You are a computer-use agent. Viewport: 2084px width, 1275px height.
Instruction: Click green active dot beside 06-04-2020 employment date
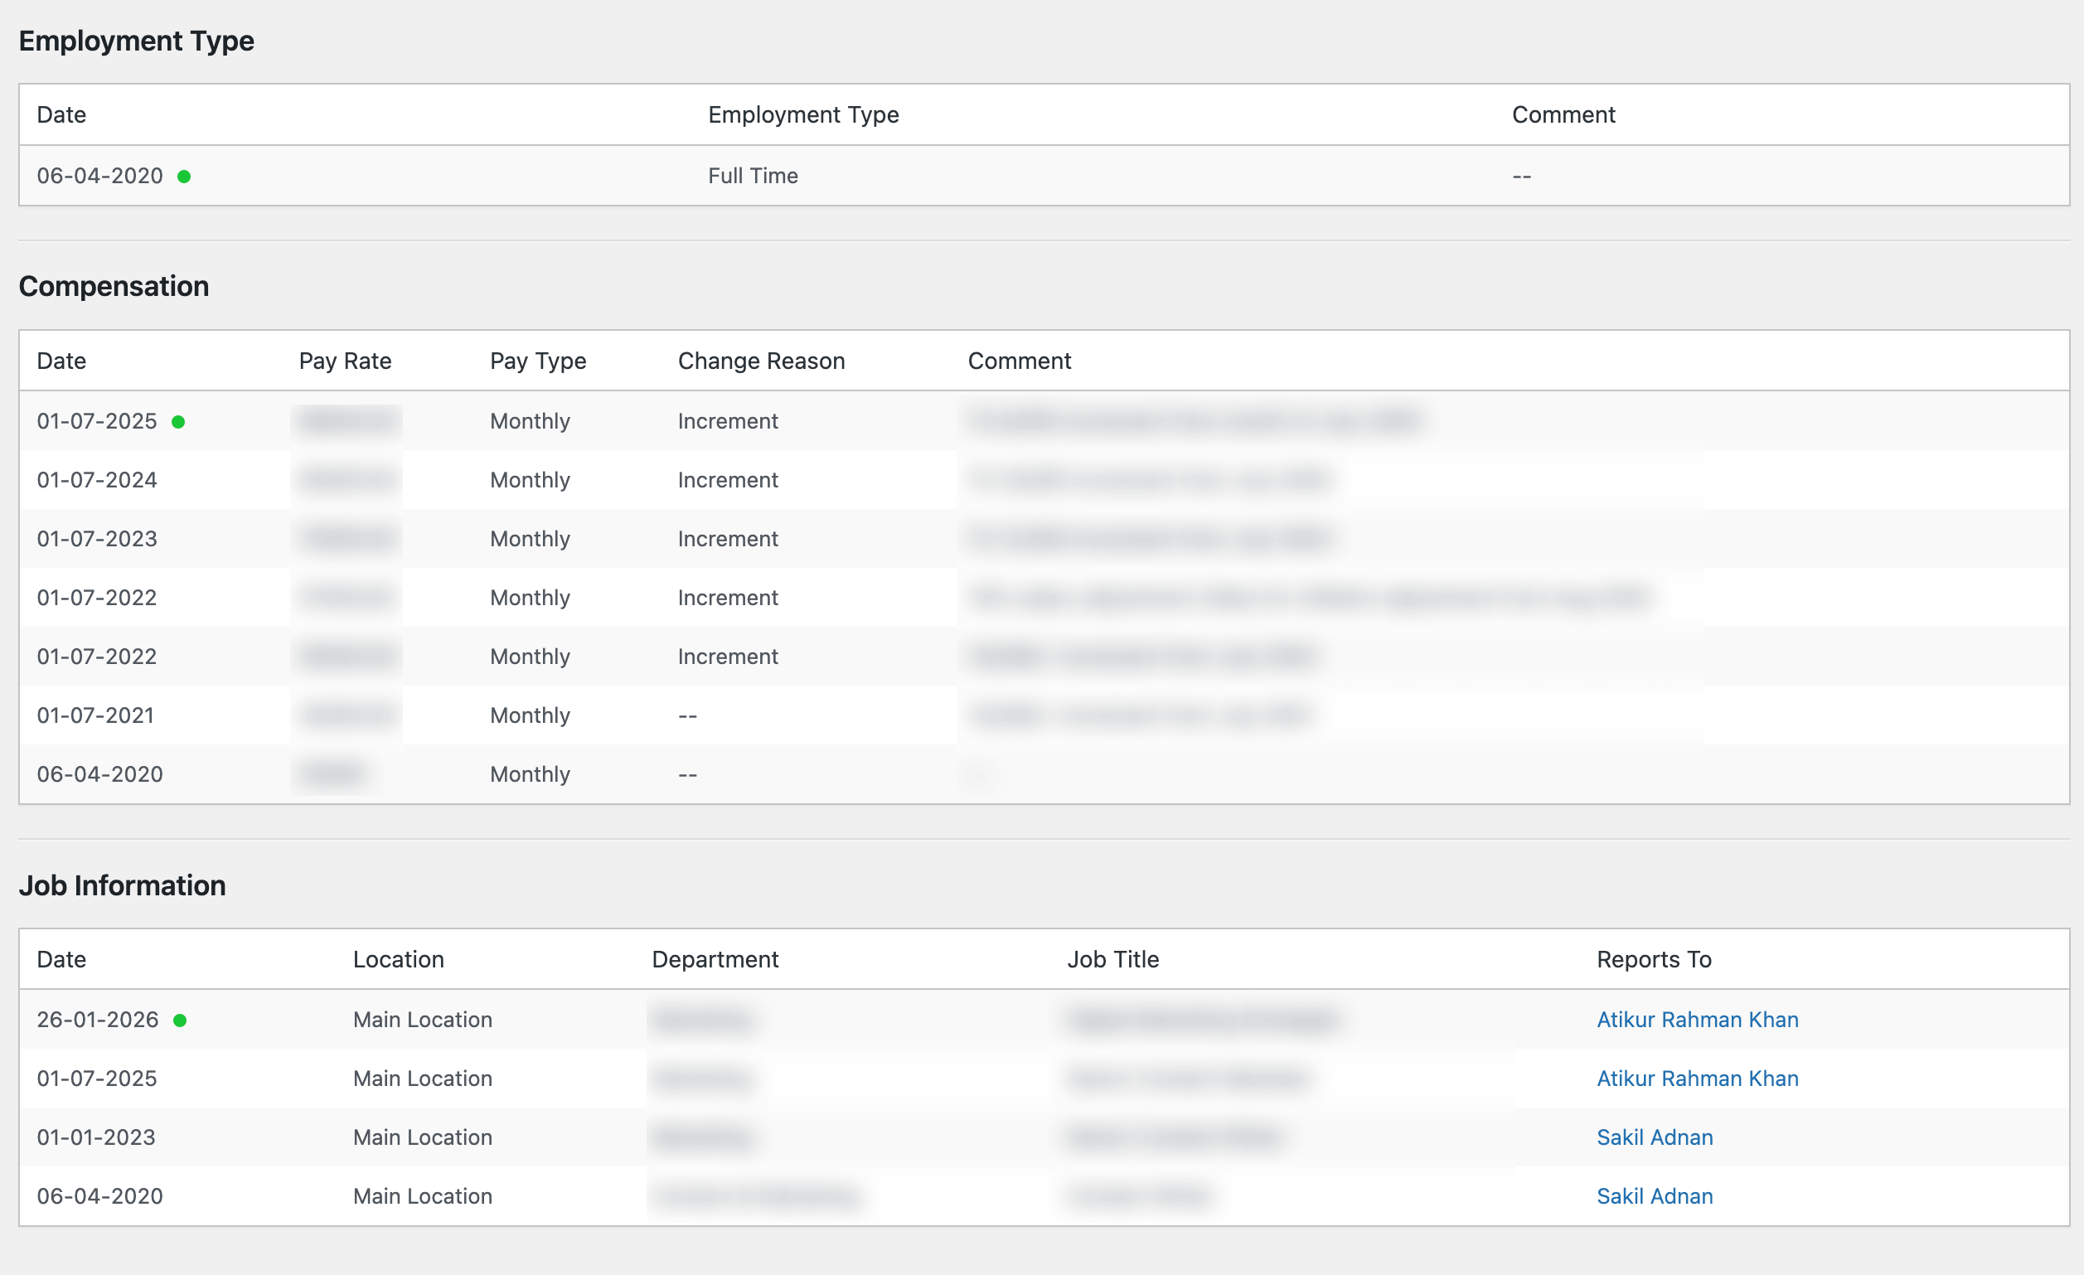pos(183,176)
